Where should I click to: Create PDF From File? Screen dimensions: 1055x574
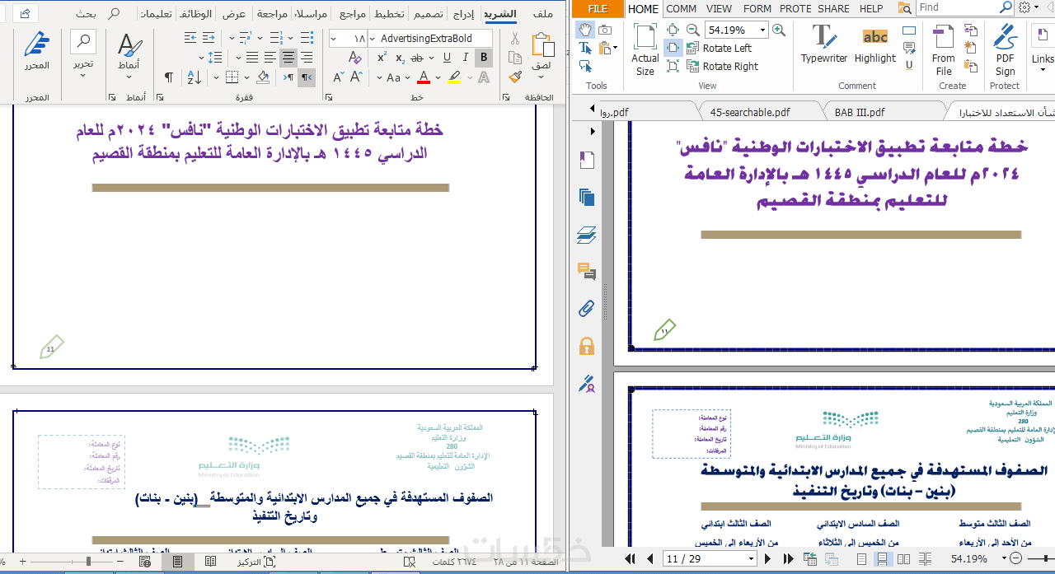tap(944, 50)
